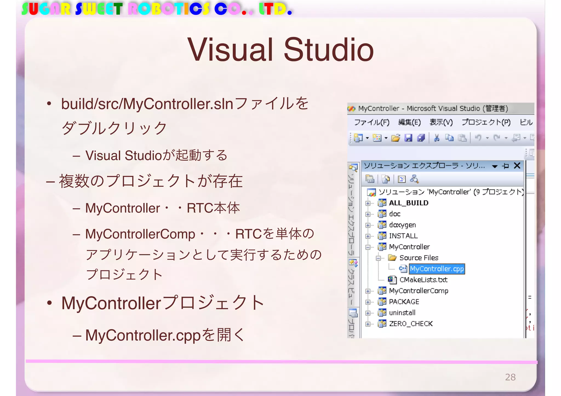Open the Undo history dropdown arrow
561x396 pixels.
(487, 138)
